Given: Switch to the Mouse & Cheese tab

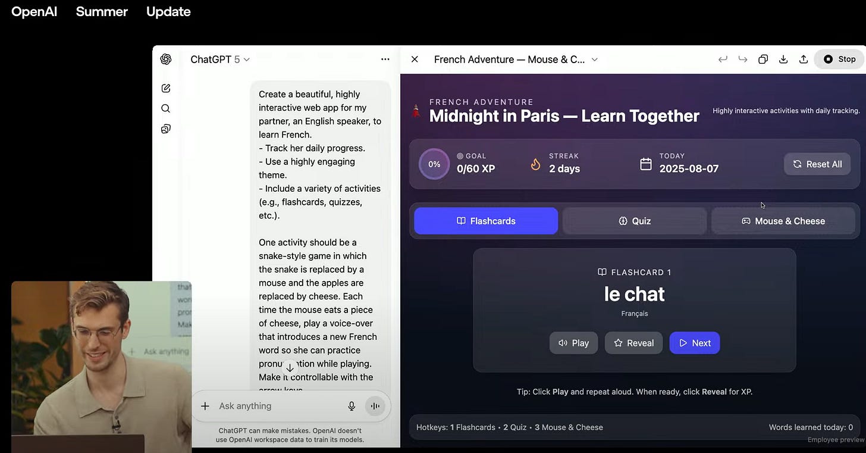Looking at the screenshot, I should pos(783,221).
